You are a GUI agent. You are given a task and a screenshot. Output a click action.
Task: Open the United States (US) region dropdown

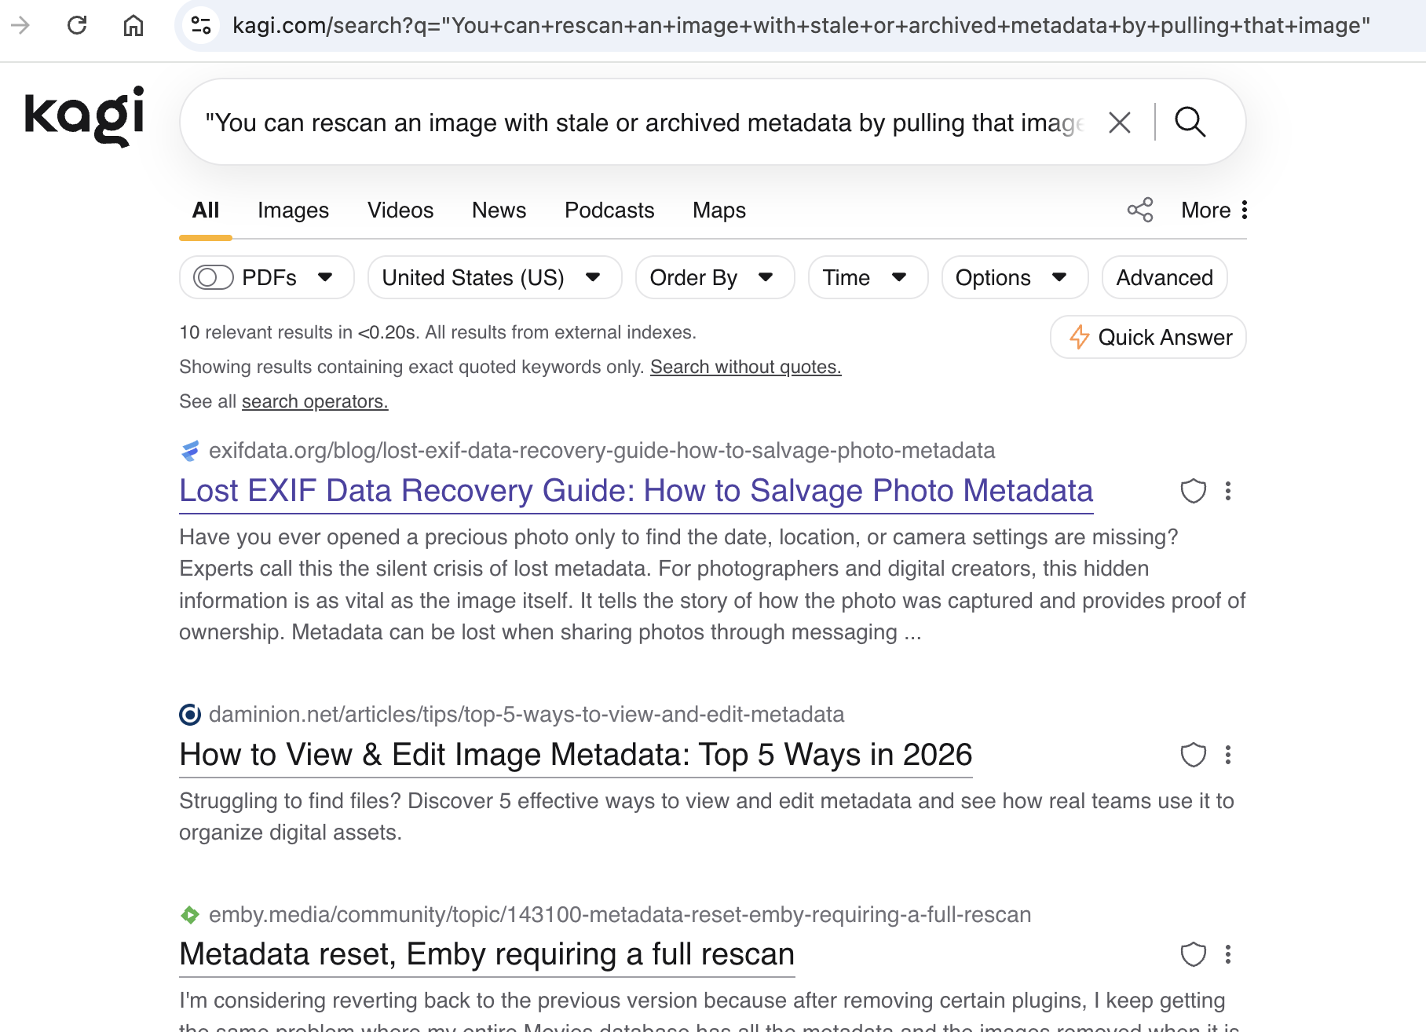(495, 277)
